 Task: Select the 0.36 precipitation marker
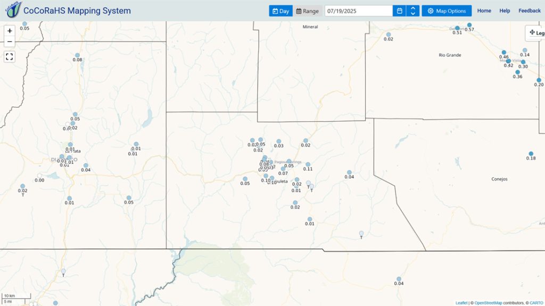tap(517, 72)
